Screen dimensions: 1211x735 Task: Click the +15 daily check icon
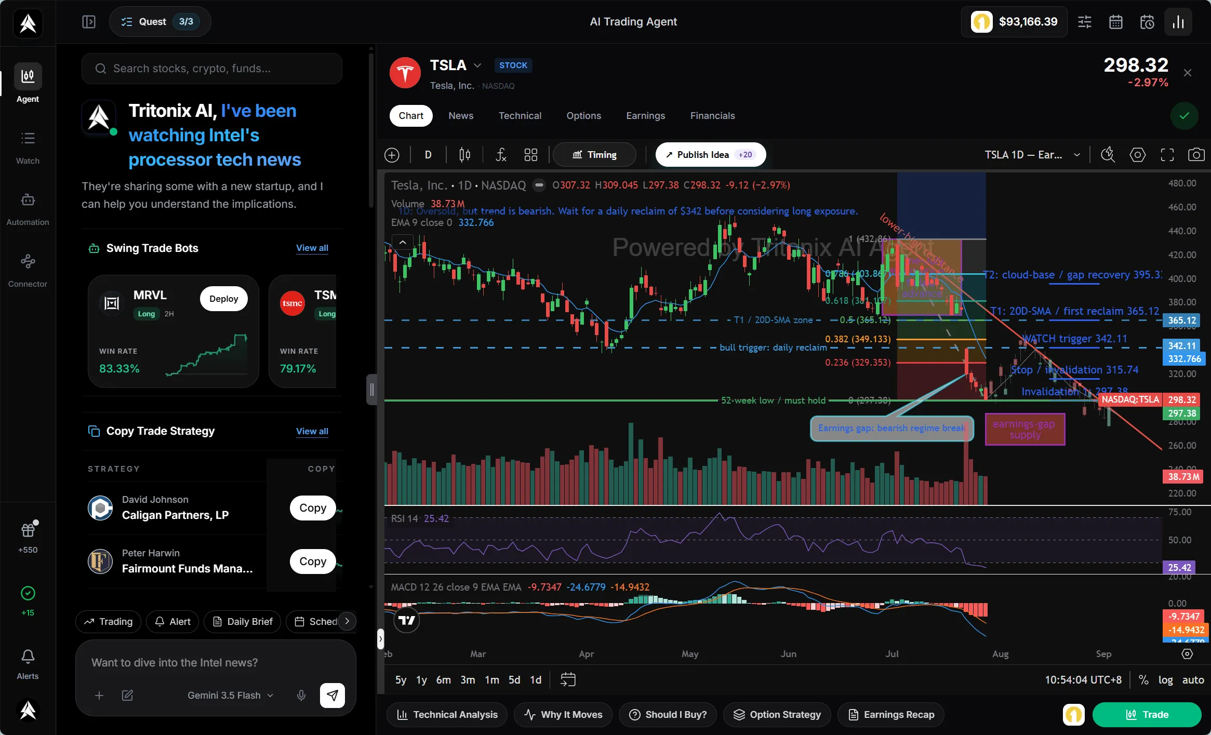(28, 601)
